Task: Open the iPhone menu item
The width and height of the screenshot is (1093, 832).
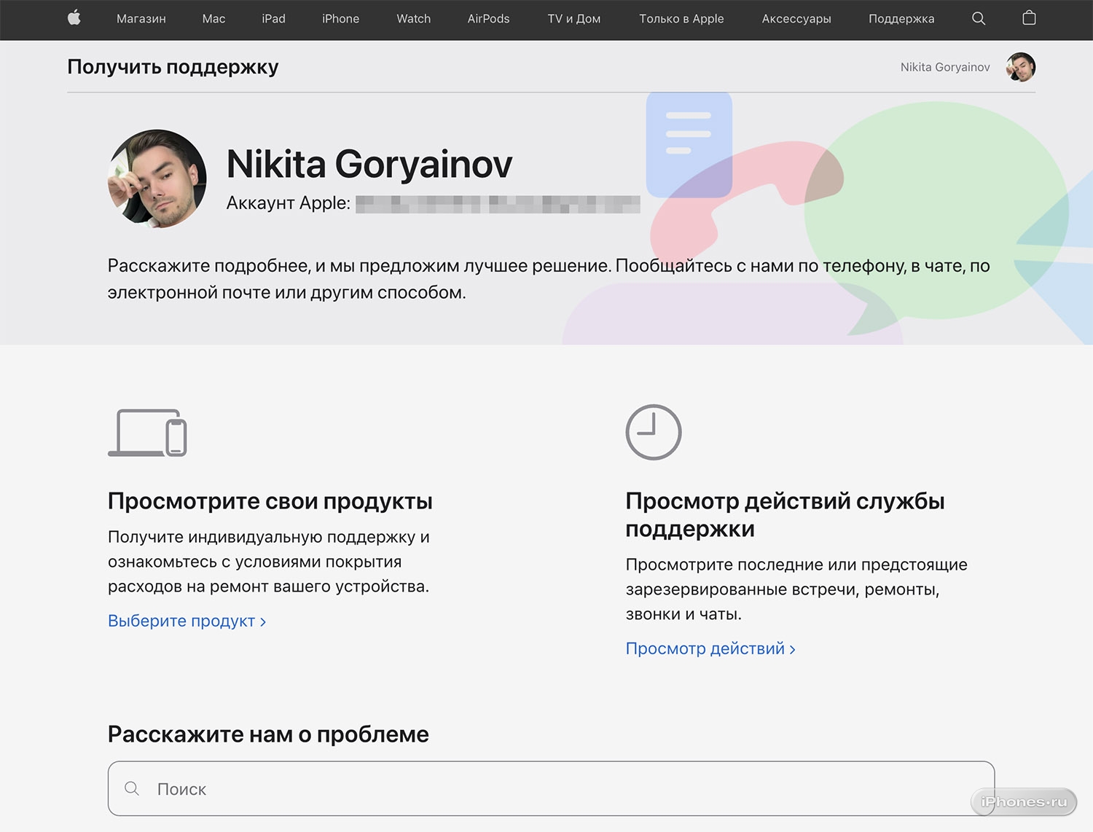Action: point(340,19)
